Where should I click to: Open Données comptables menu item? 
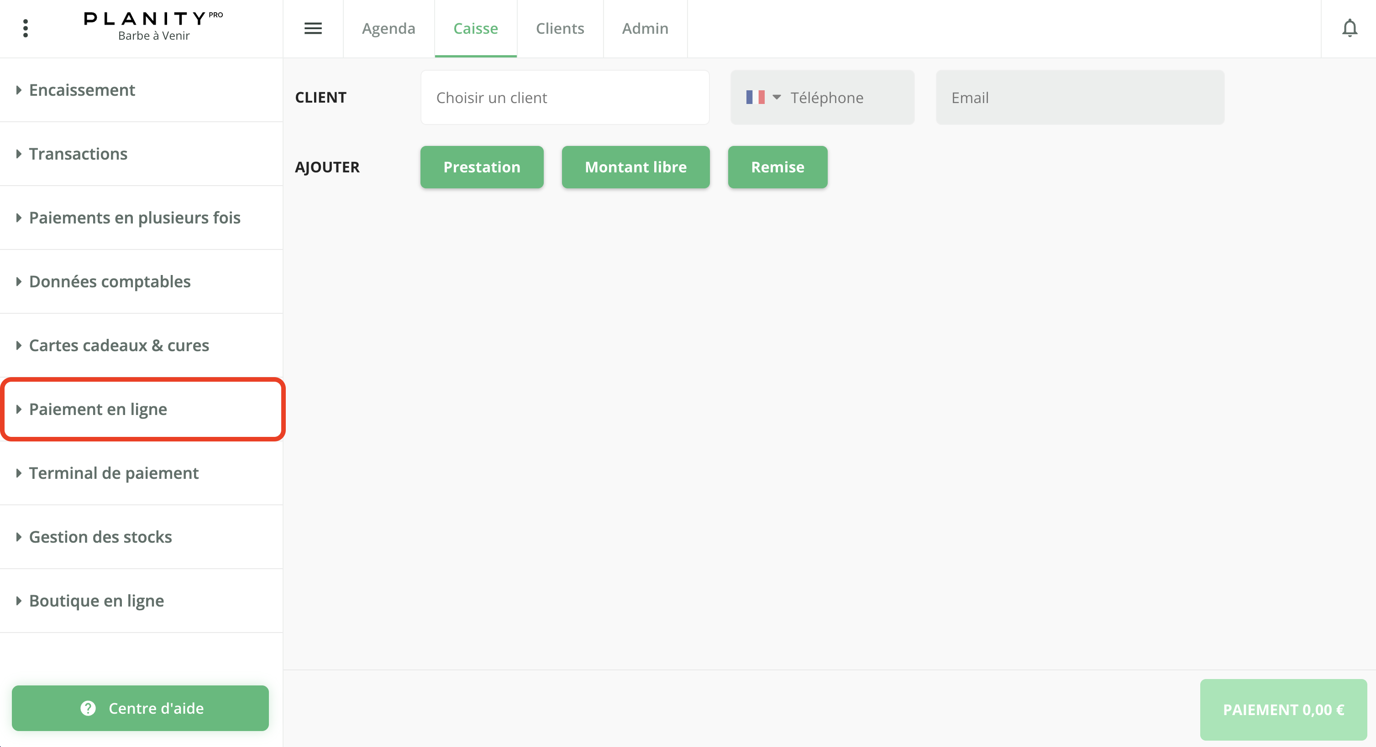[x=110, y=282]
